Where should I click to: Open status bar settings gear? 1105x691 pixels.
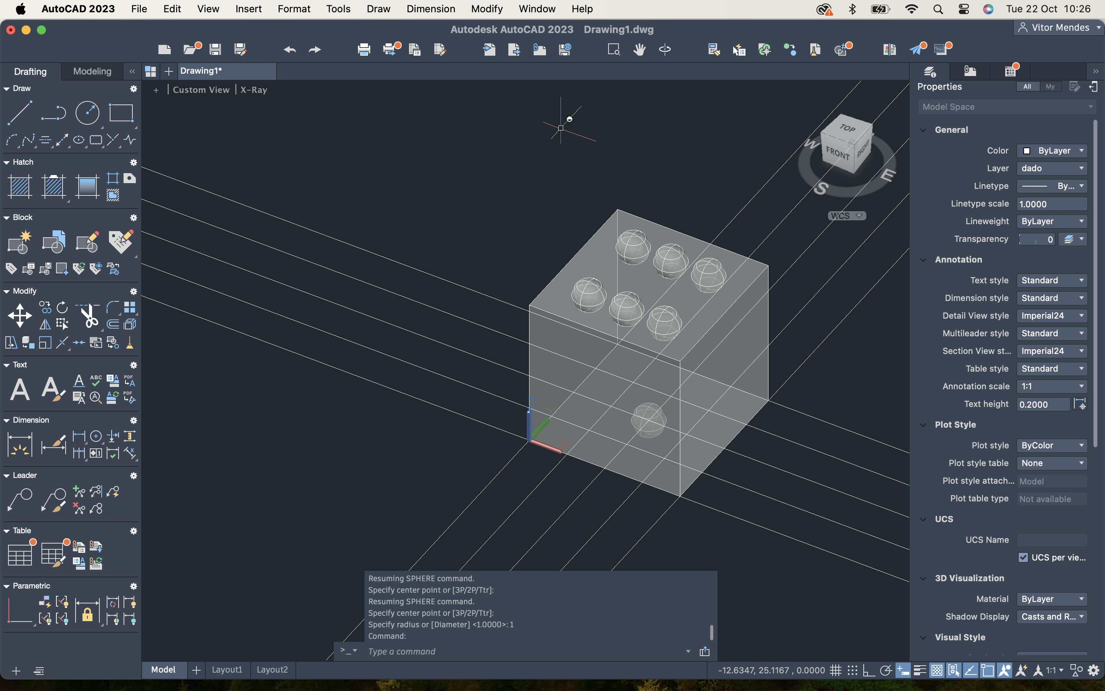click(x=1093, y=670)
